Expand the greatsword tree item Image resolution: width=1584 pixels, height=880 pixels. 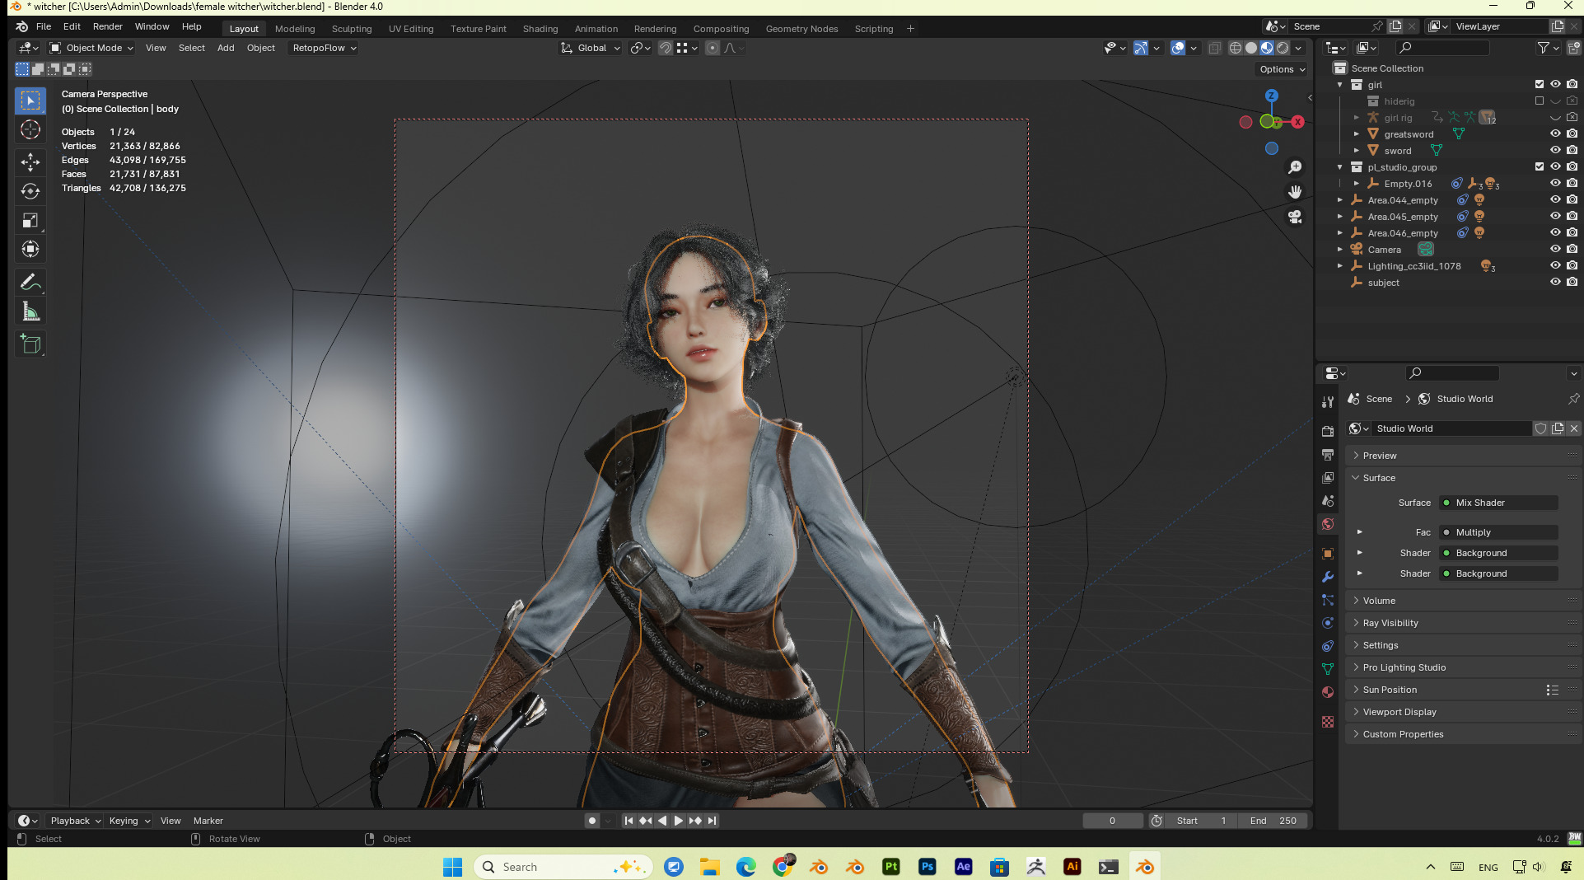point(1357,133)
